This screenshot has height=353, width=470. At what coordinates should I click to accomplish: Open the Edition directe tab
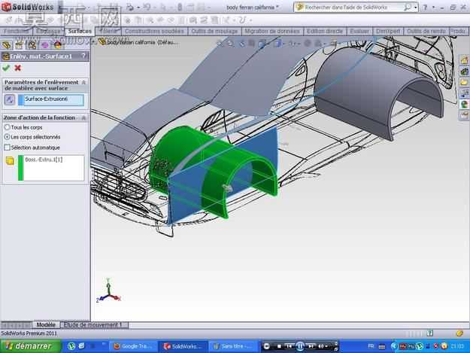coord(325,31)
